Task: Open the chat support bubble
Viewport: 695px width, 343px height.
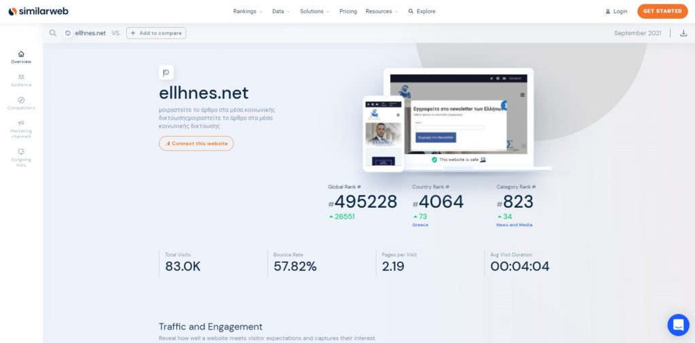Action: click(x=678, y=325)
